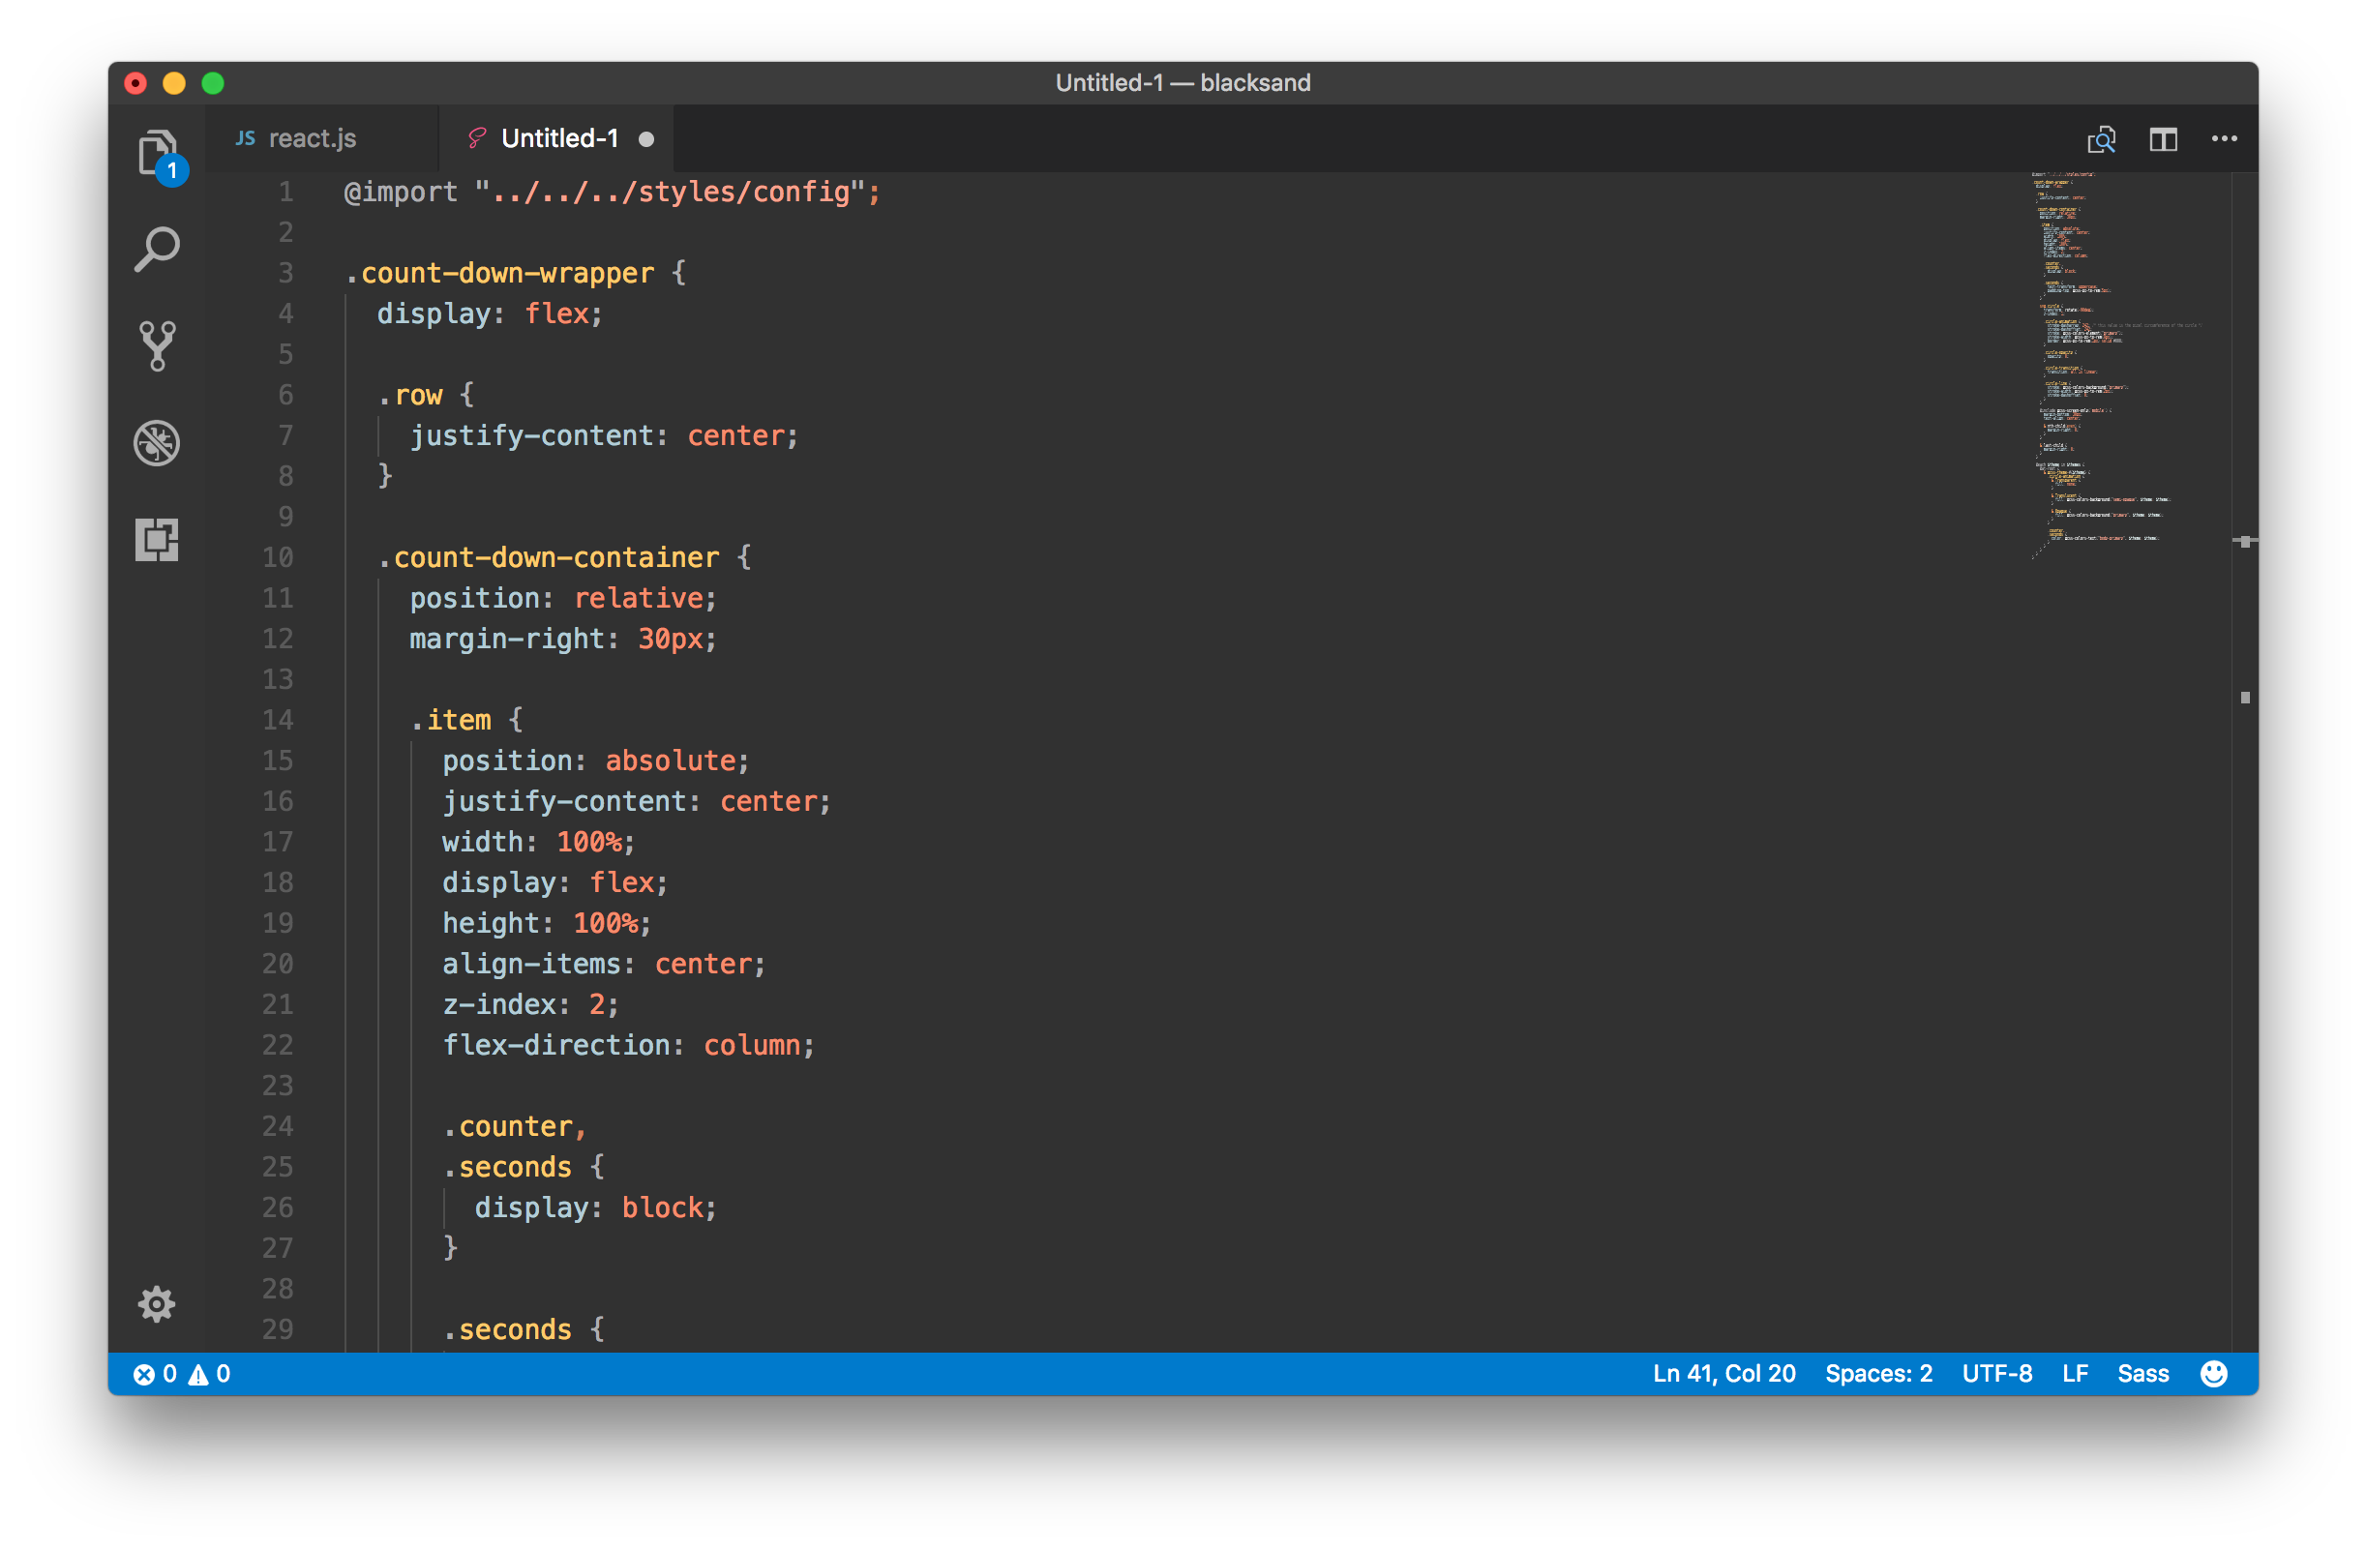Screen dimensions: 2367x1550
Task: Open the Manage gear icon
Action: point(156,1303)
